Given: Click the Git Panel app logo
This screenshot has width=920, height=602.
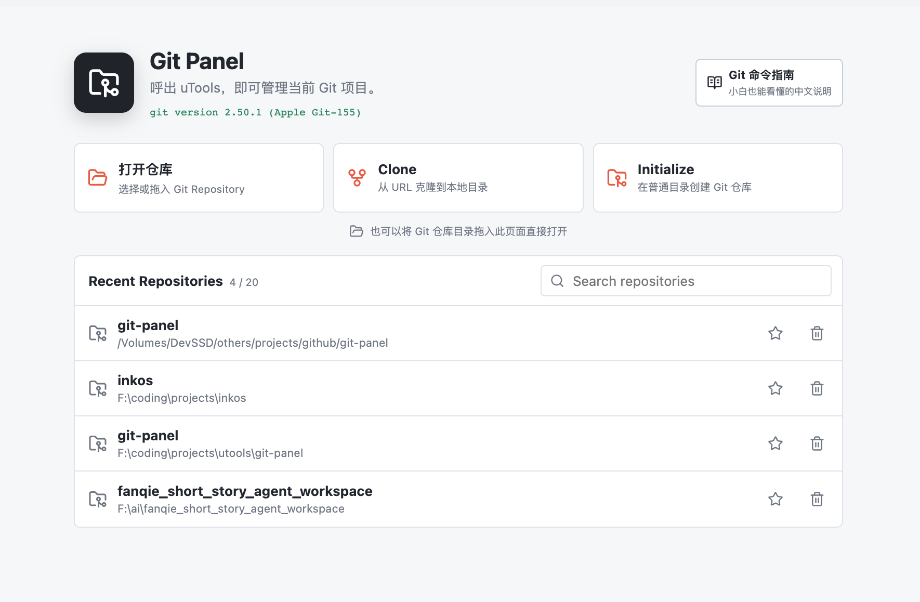Looking at the screenshot, I should pyautogui.click(x=104, y=83).
